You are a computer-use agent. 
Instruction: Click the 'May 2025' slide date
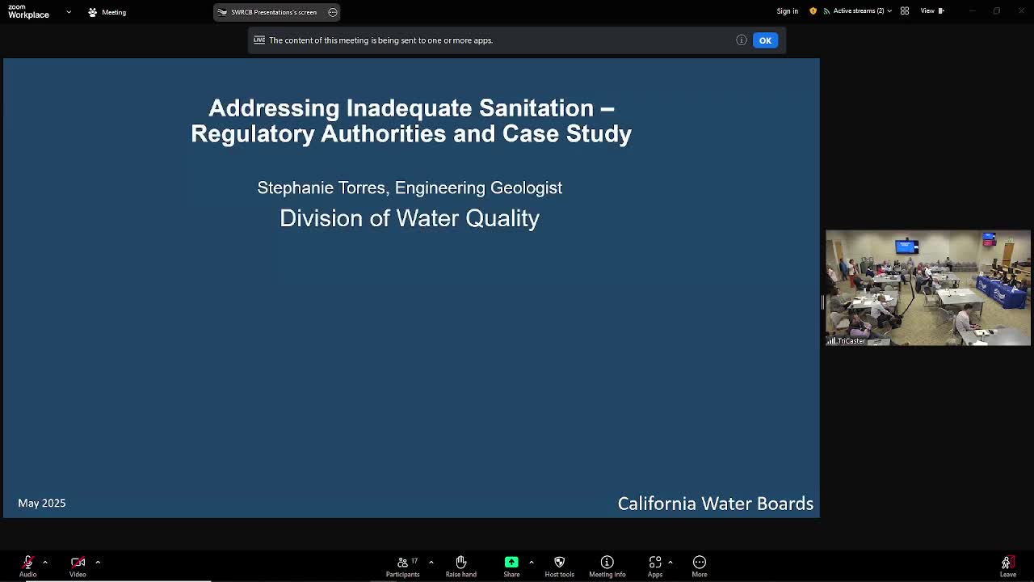42,503
